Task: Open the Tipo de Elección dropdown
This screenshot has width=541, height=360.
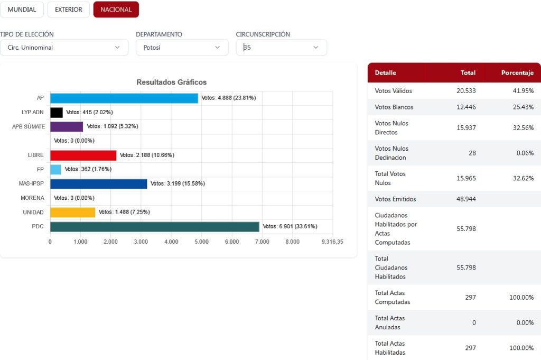Action: tap(63, 48)
